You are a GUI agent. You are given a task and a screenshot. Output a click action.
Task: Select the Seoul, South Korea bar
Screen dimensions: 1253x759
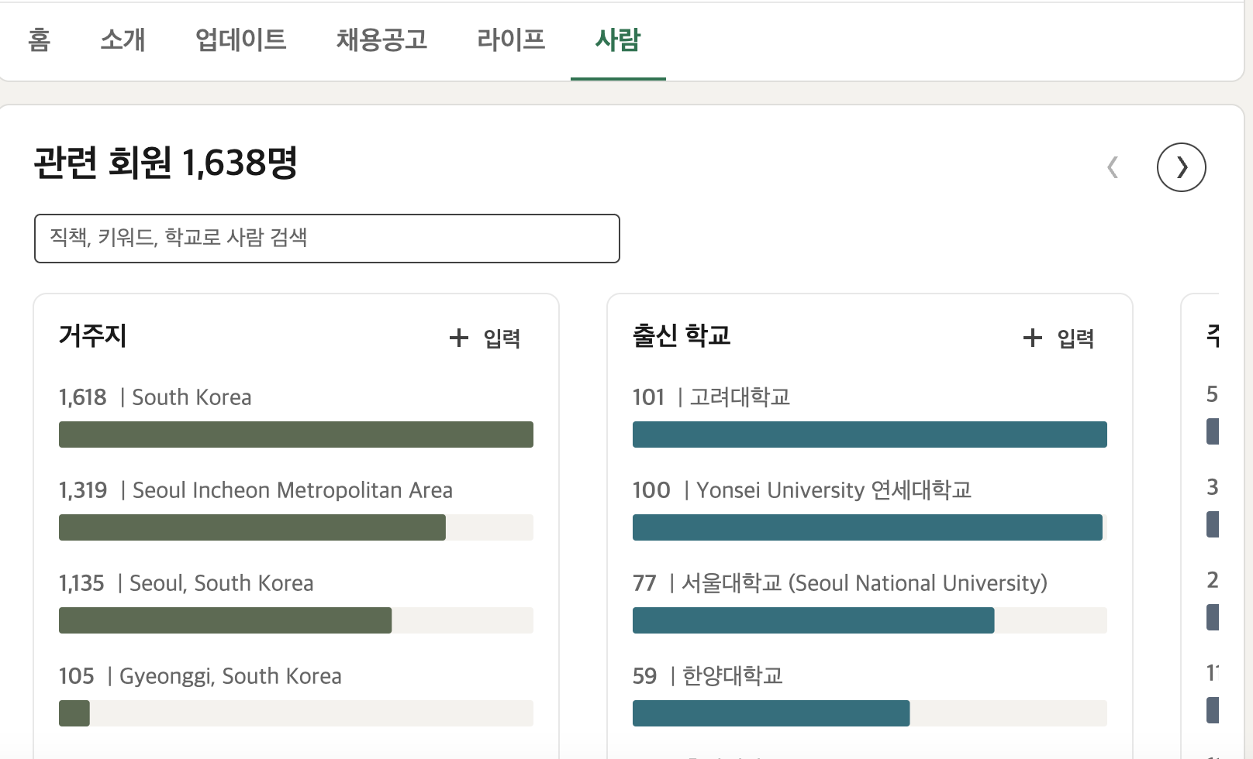click(296, 620)
